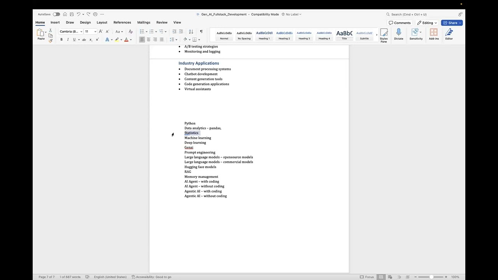Align text right
The width and height of the screenshot is (498, 280).
click(155, 40)
